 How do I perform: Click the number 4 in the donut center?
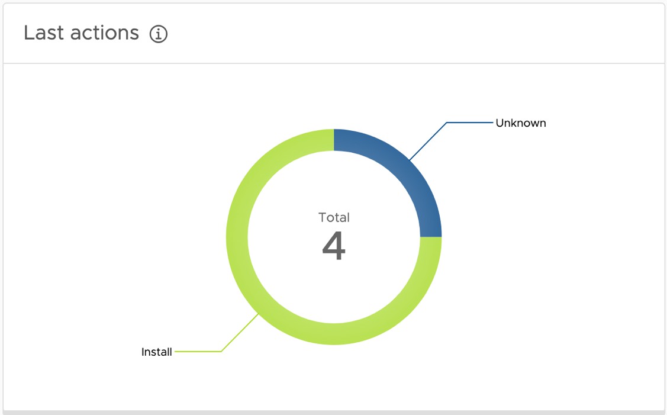(334, 246)
